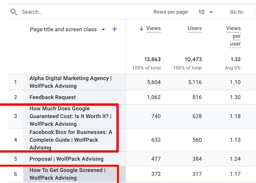Click users value 560
Image resolution: width=256 pixels, height=183 pixels.
tap(197, 140)
